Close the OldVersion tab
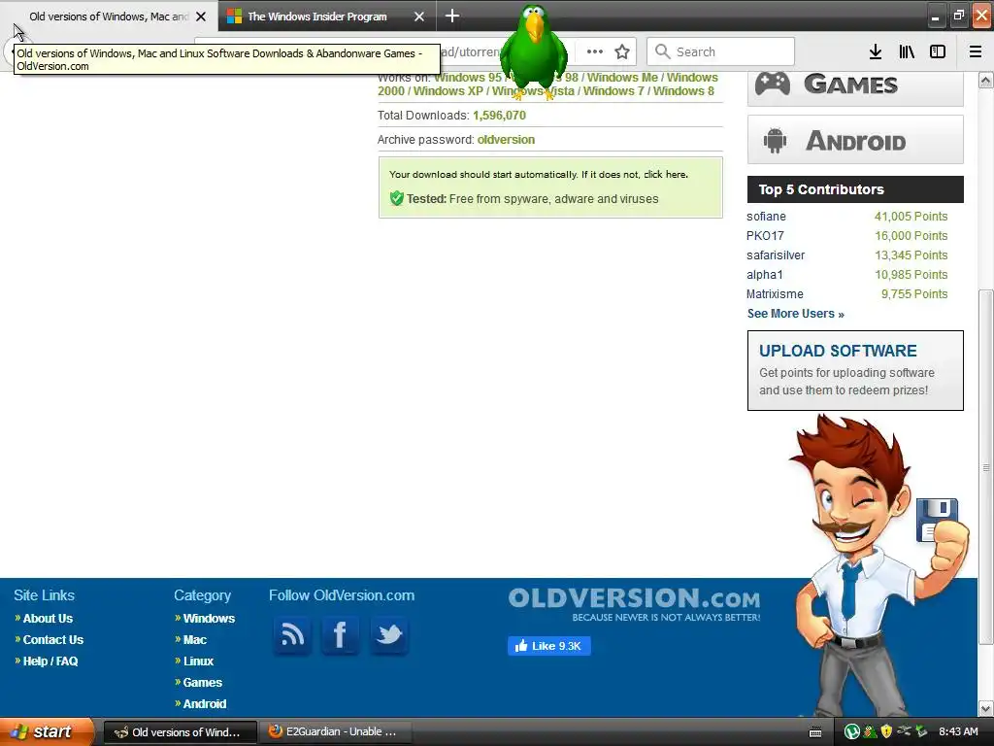Image resolution: width=994 pixels, height=746 pixels. coord(201,17)
